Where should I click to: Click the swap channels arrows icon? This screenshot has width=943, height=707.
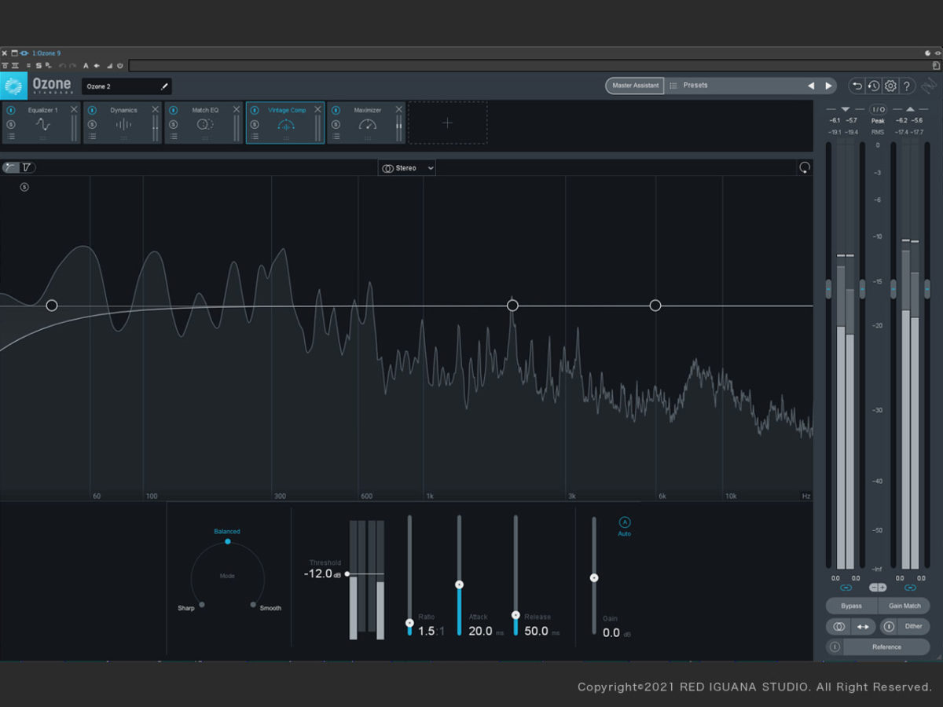point(863,627)
